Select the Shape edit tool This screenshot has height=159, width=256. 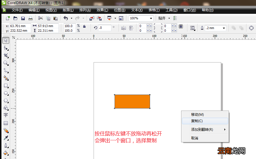(x=6, y=48)
